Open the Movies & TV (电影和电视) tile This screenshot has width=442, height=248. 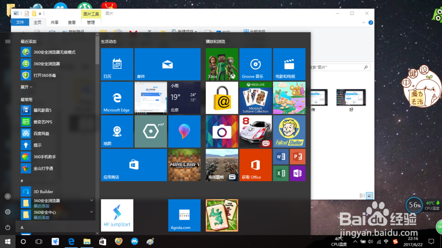pyautogui.click(x=289, y=64)
